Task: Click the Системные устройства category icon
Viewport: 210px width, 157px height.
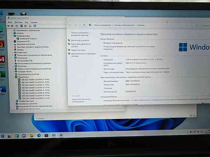Action: click(17, 104)
